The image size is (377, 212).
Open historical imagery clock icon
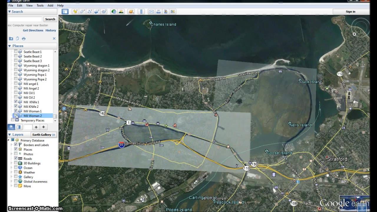[114, 12]
